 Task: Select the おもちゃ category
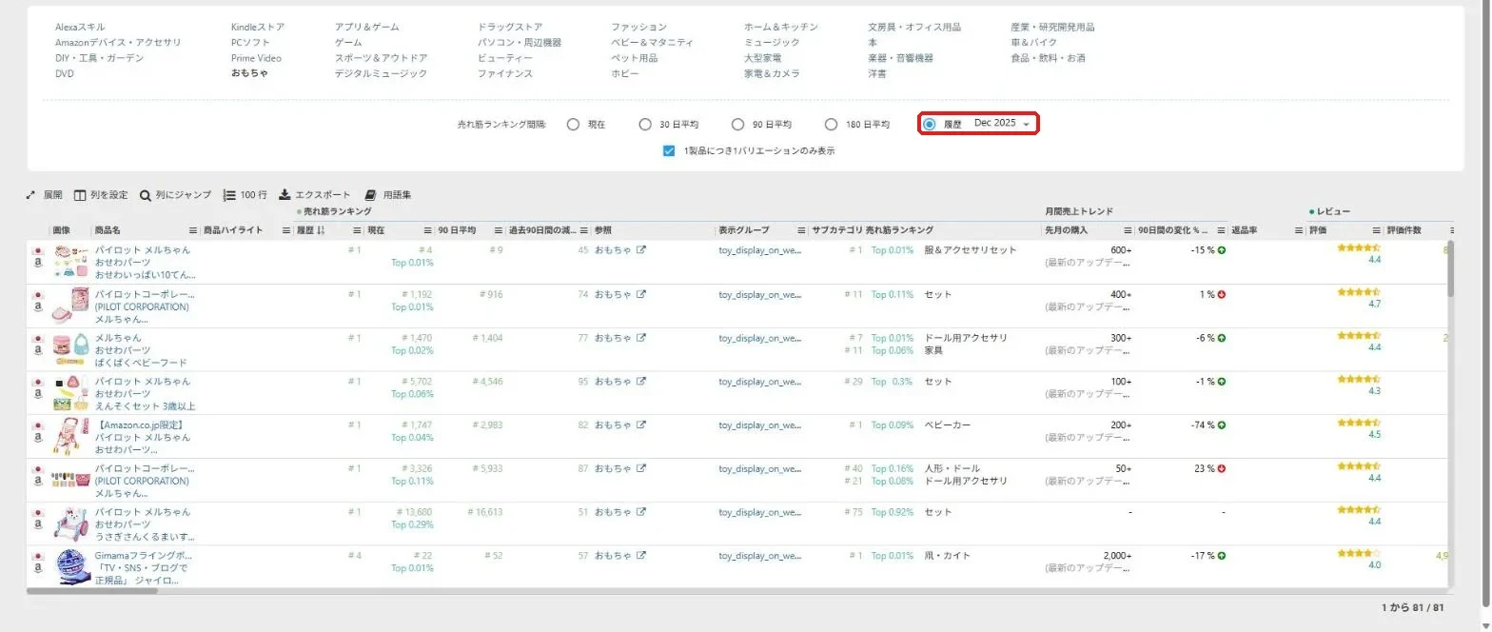click(x=249, y=73)
